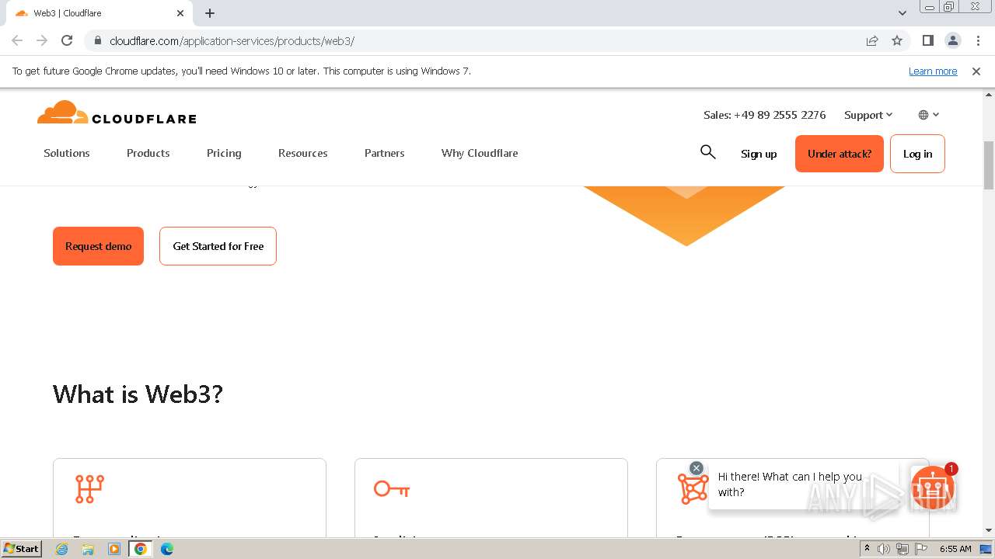The width and height of the screenshot is (995, 559).
Task: Open the Windows Start menu
Action: (x=22, y=548)
